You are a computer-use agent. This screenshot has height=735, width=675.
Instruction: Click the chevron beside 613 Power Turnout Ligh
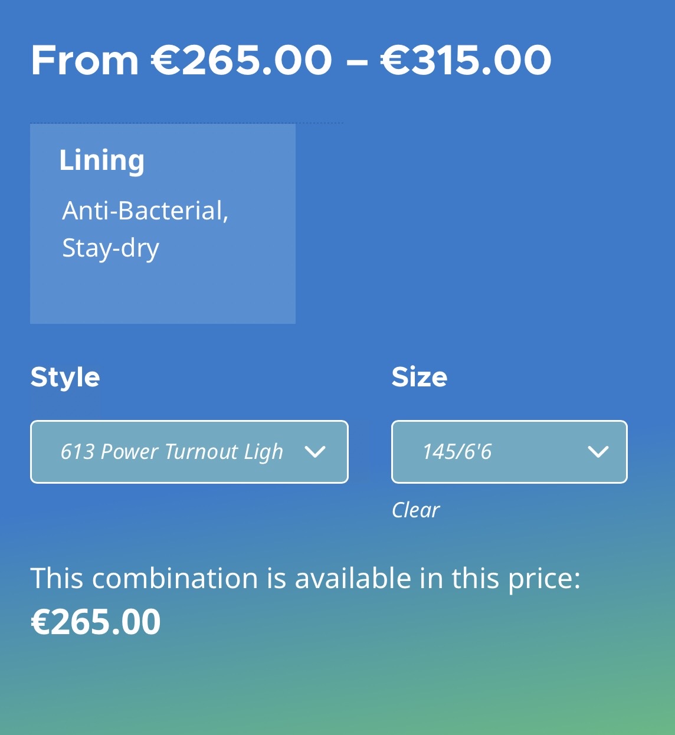point(316,452)
